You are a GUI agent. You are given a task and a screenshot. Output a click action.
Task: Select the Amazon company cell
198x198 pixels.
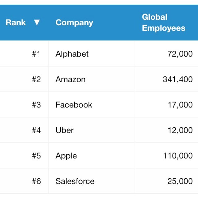(x=92, y=79)
